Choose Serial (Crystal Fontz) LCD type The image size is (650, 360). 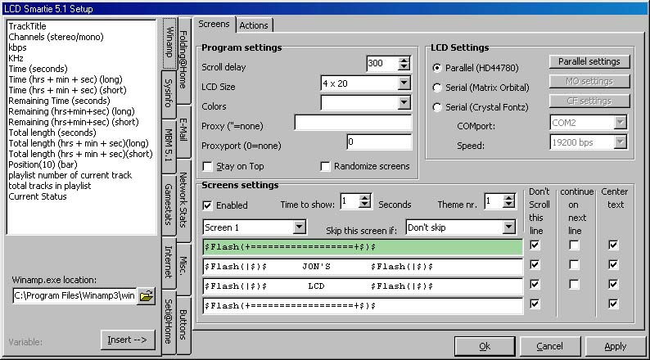439,107
